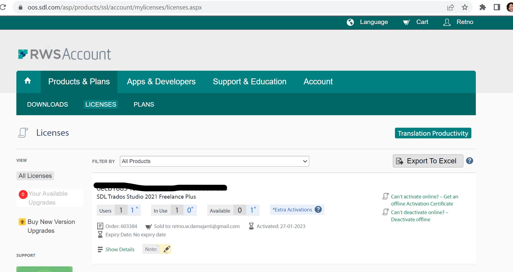The image size is (513, 272).
Task: Click the Retno user account icon
Action: (446, 22)
